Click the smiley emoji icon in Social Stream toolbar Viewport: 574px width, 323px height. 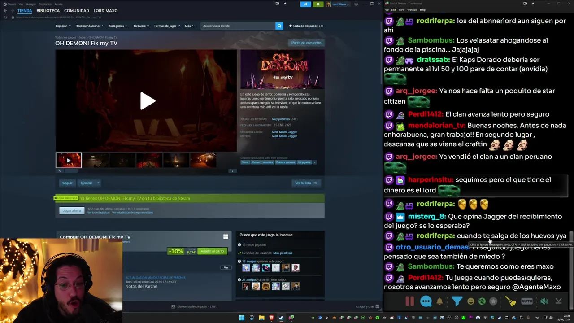pyautogui.click(x=470, y=301)
